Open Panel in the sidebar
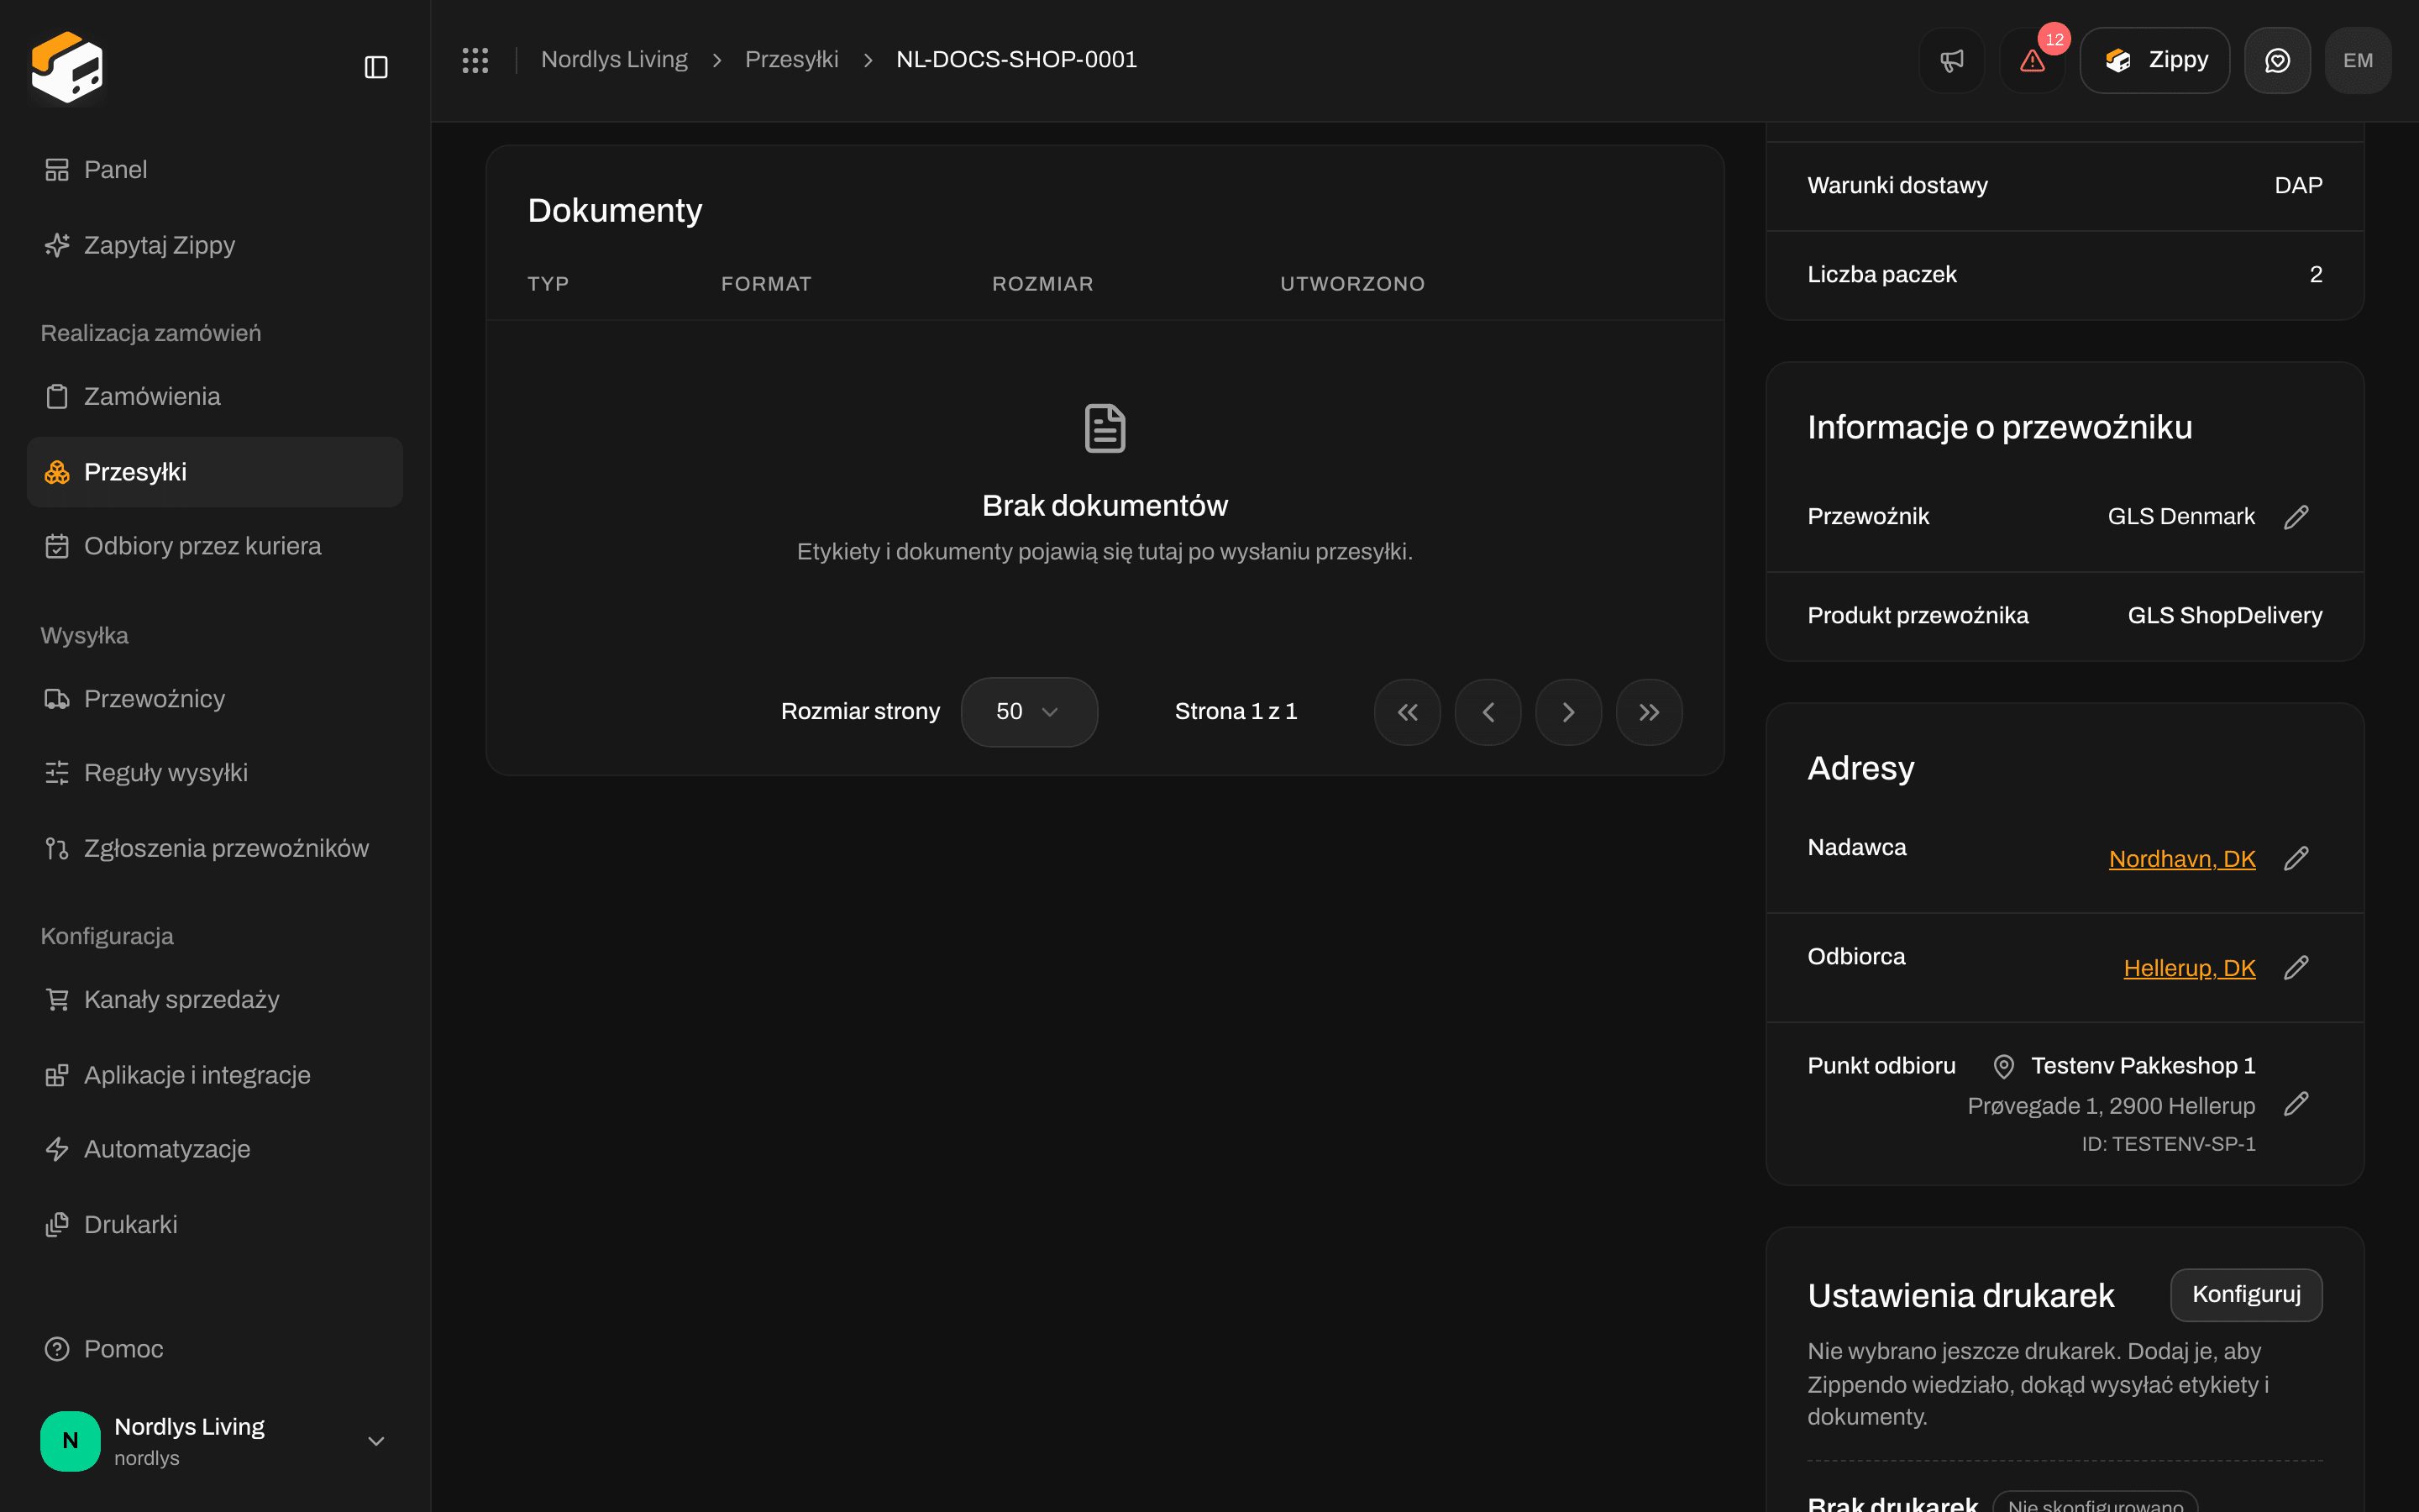Image resolution: width=2419 pixels, height=1512 pixels. (215, 170)
